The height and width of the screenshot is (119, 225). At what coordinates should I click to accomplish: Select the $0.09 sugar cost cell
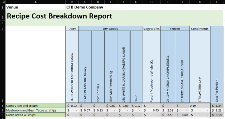pyautogui.click(x=124, y=106)
